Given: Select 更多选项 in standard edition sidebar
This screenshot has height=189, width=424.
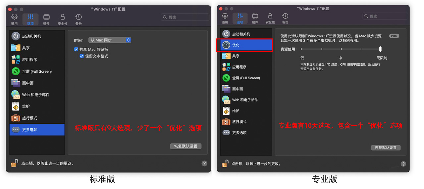Looking at the screenshot, I should [x=37, y=130].
